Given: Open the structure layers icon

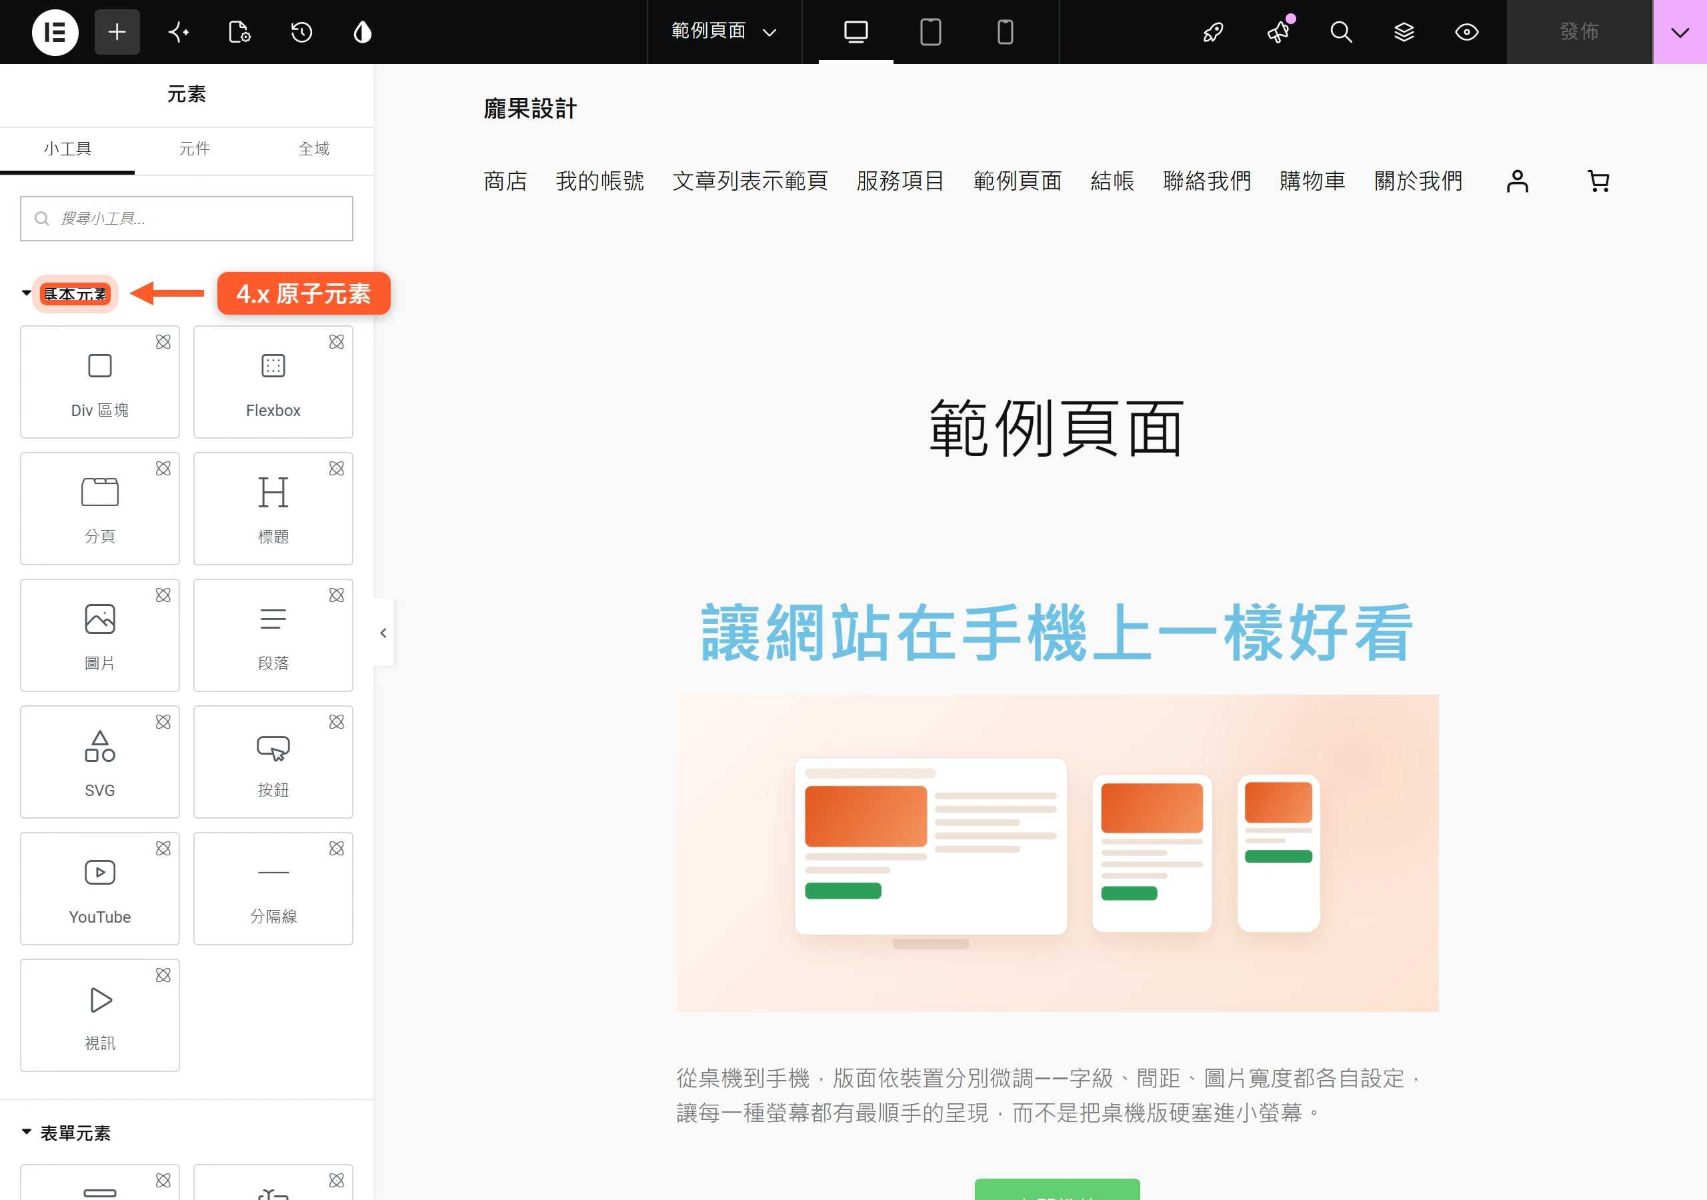Looking at the screenshot, I should (x=1404, y=32).
